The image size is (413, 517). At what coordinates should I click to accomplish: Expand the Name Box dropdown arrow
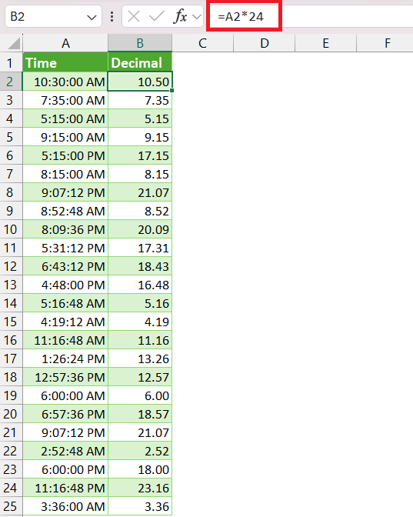pos(92,17)
